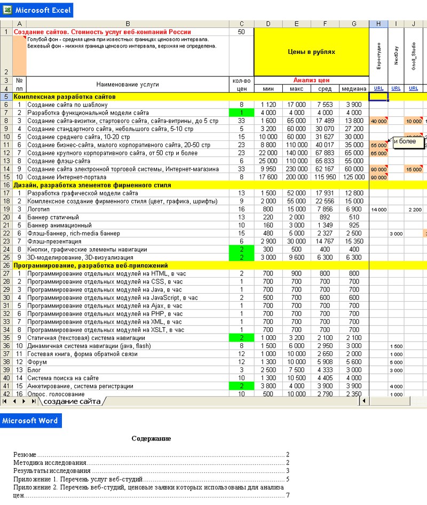This screenshot has width=427, height=505.
Task: Click 'Логотип' service cell
Action: pyautogui.click(x=128, y=209)
